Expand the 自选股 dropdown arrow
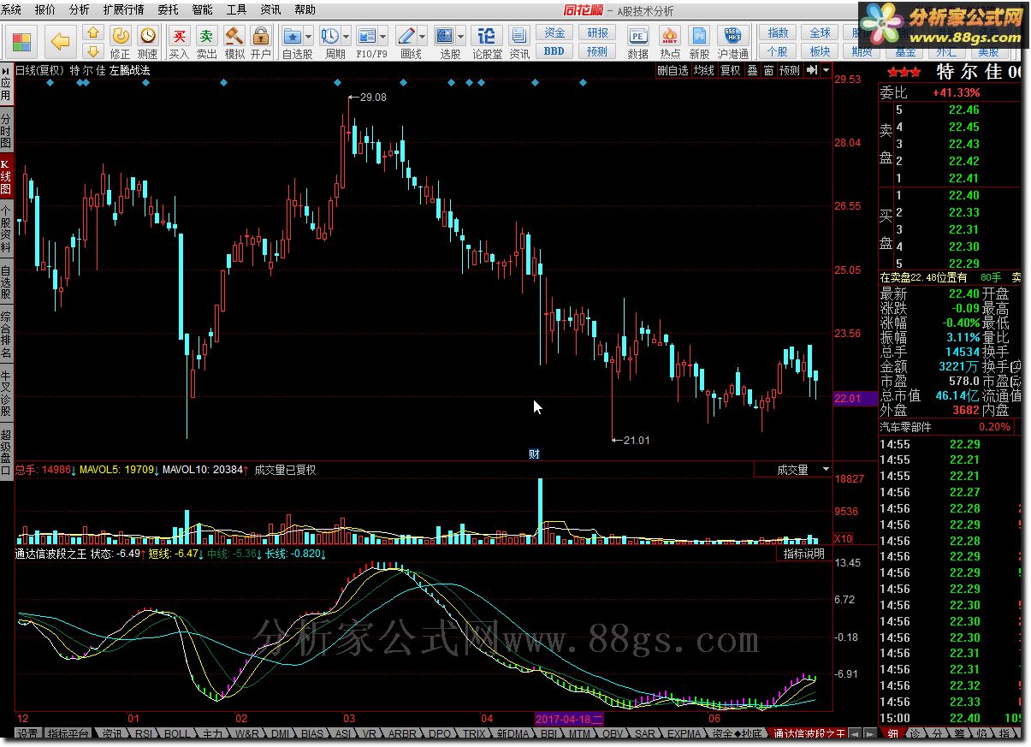 click(310, 36)
